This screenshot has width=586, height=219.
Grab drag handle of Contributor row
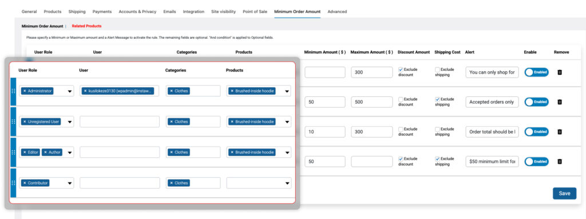point(14,183)
